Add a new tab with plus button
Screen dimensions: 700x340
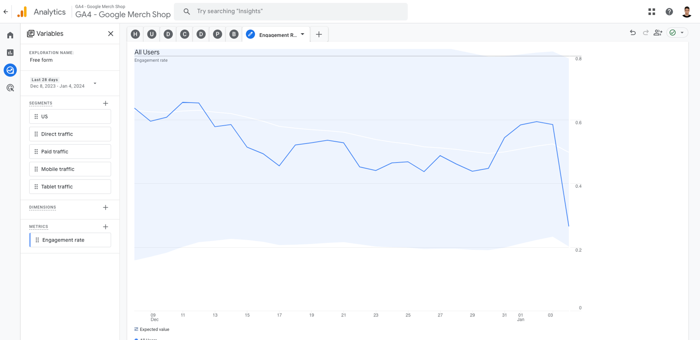319,34
